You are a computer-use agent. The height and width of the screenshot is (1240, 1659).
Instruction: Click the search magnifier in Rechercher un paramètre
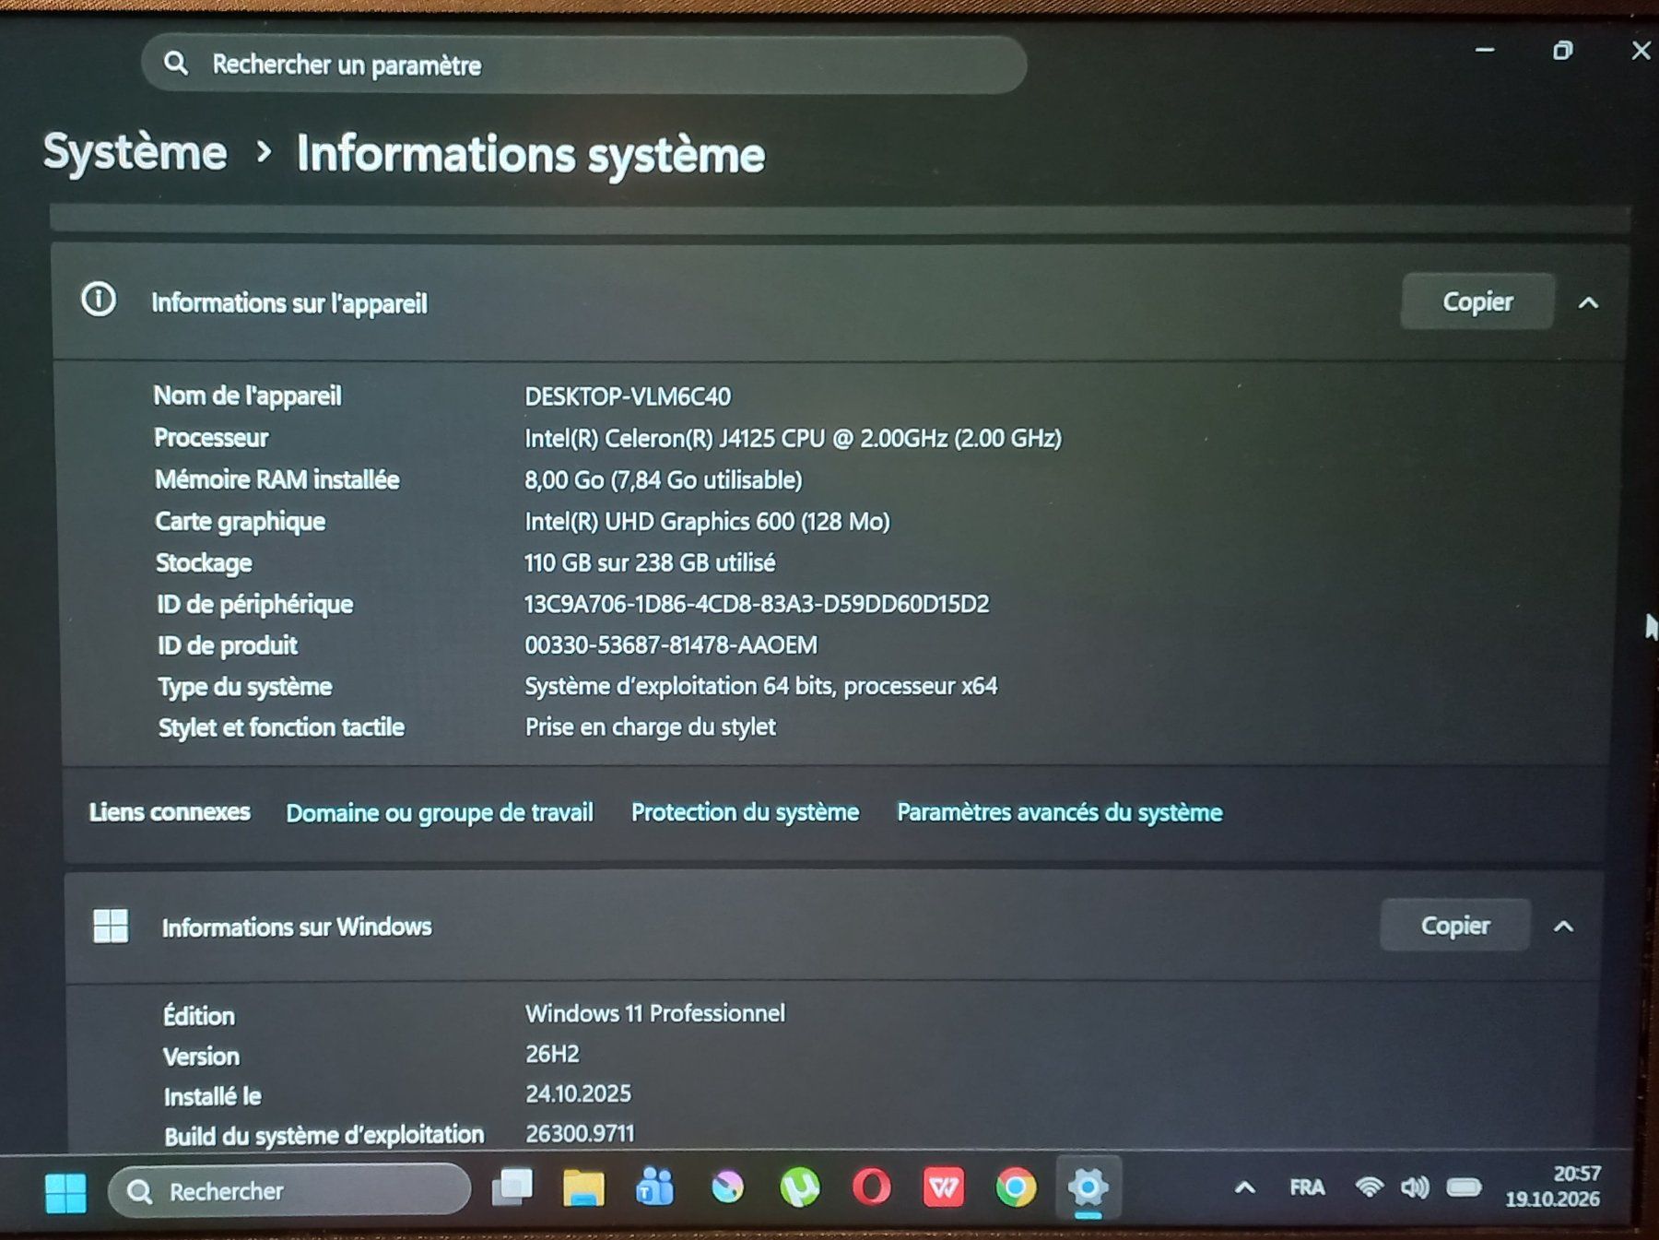coord(175,64)
